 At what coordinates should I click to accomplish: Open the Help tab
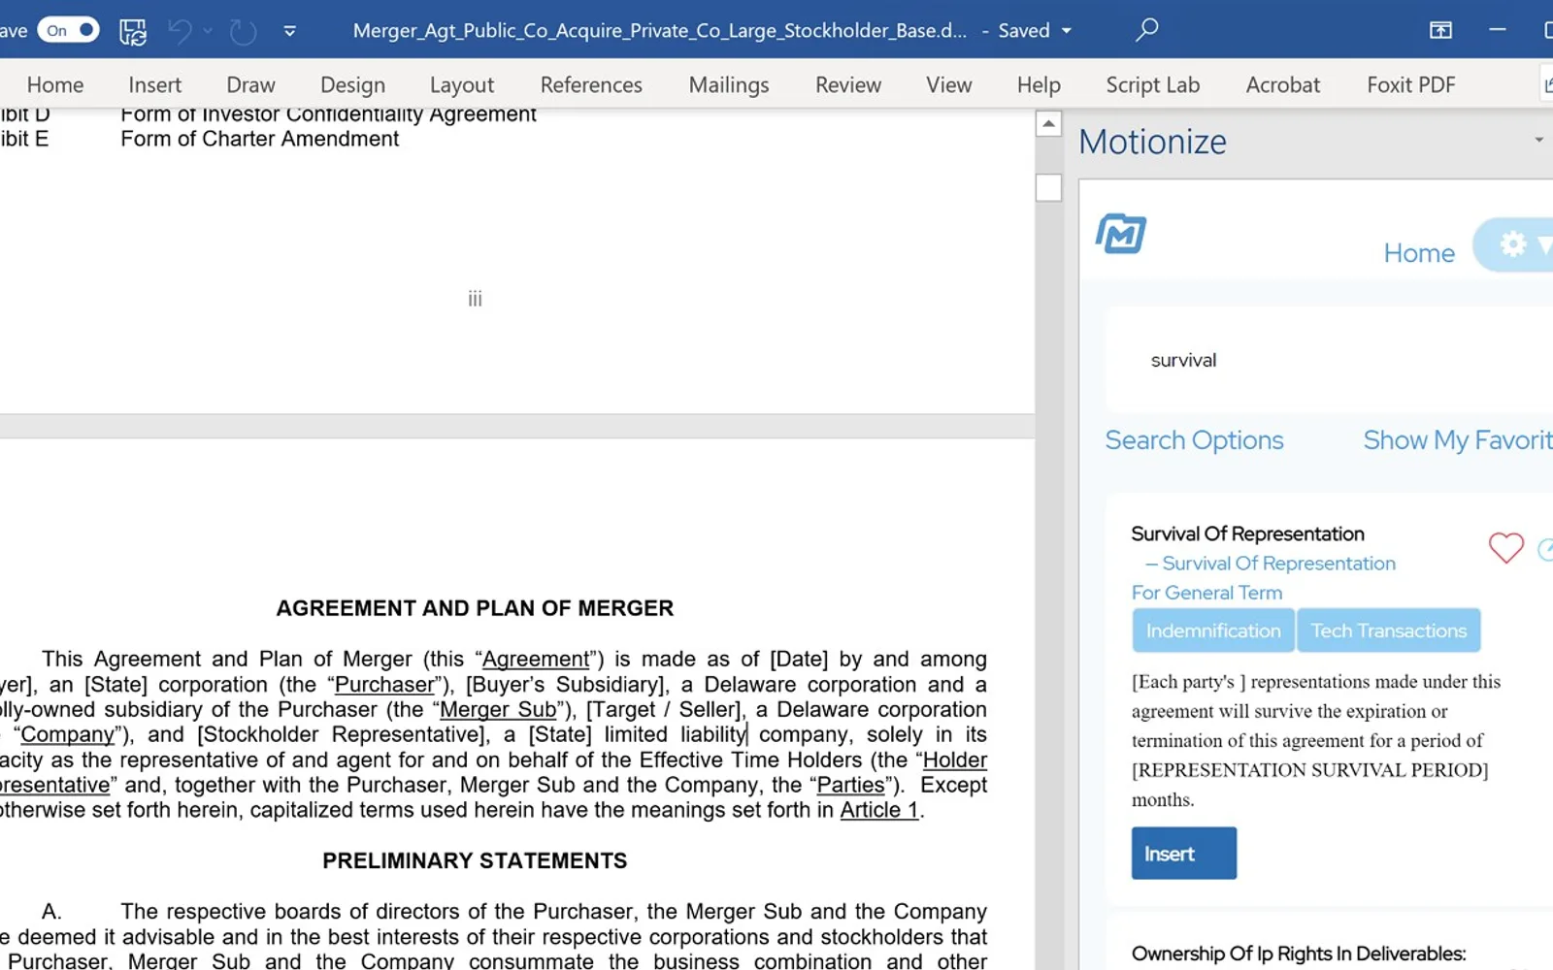pos(1039,85)
